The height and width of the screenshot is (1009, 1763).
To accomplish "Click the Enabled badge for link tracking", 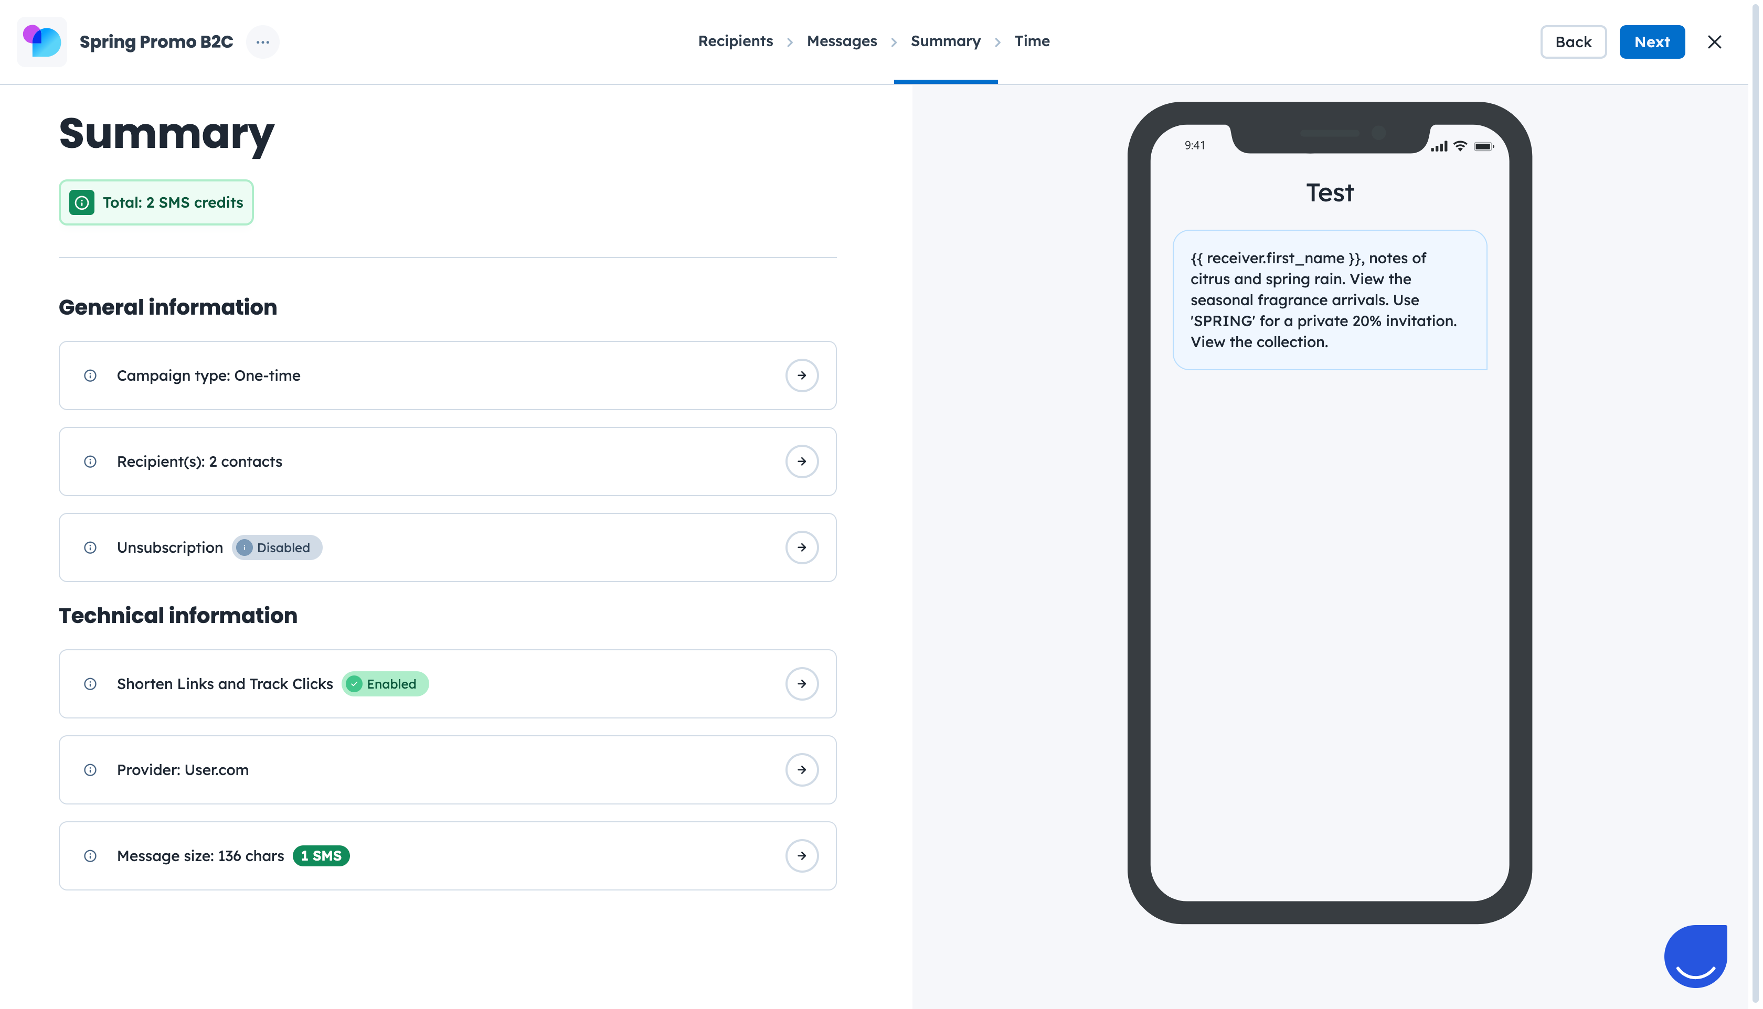I will click(x=385, y=684).
